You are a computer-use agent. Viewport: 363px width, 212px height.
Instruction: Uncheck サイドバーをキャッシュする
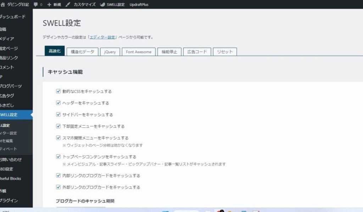pyautogui.click(x=58, y=114)
